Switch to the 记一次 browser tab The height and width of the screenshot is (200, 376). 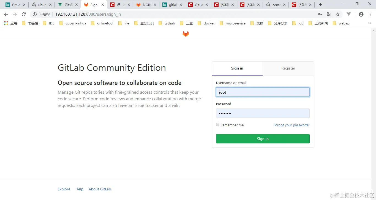(x=120, y=5)
